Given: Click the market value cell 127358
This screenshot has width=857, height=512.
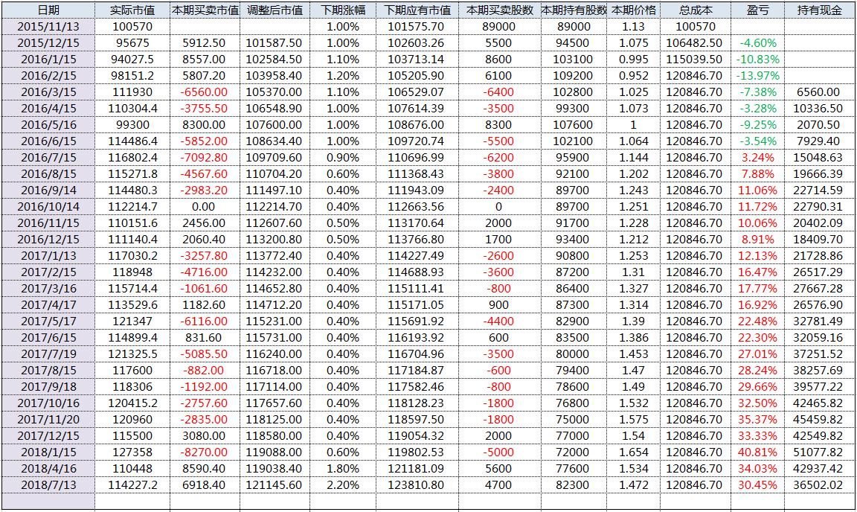Looking at the screenshot, I should 132,452.
